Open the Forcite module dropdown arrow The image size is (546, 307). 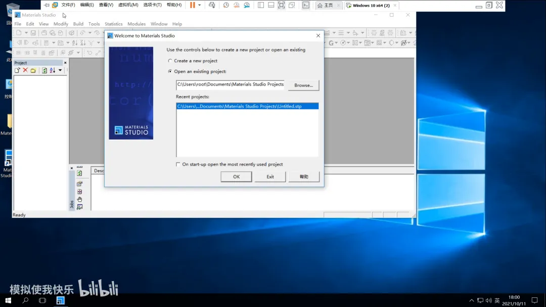(x=409, y=43)
